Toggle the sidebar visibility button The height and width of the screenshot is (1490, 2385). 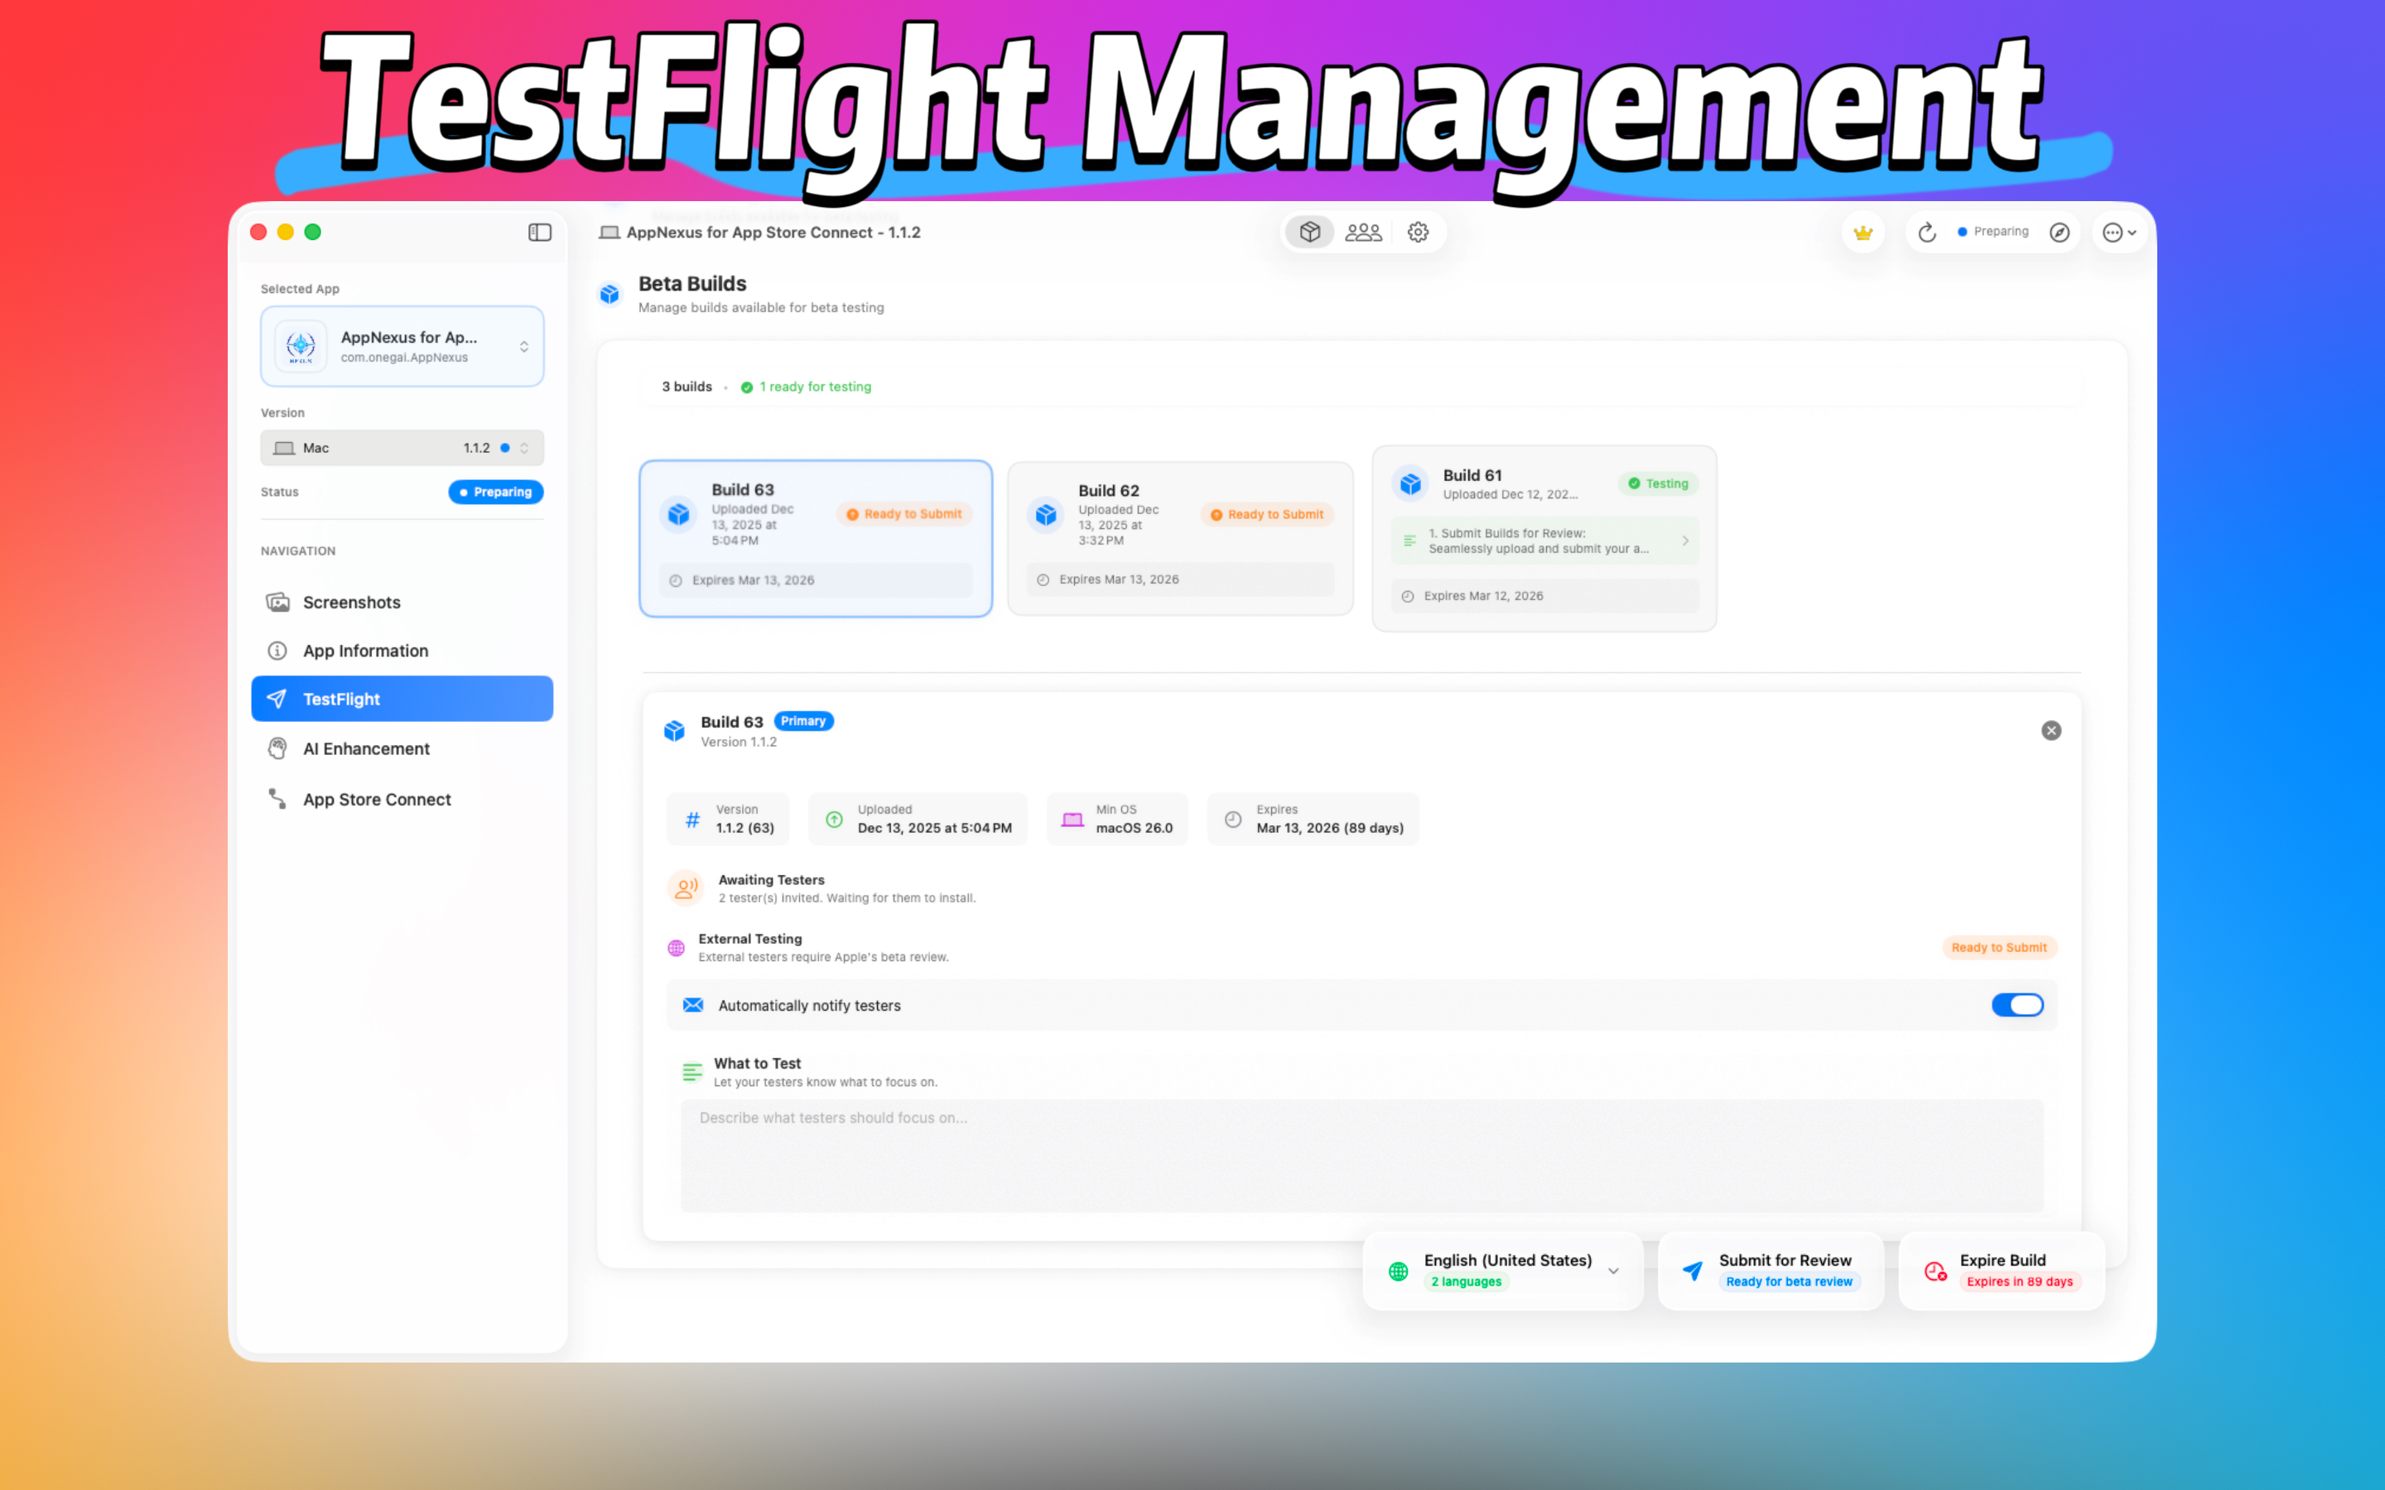point(539,232)
